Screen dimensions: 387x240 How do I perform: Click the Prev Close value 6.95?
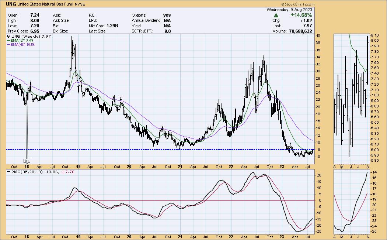coord(35,31)
